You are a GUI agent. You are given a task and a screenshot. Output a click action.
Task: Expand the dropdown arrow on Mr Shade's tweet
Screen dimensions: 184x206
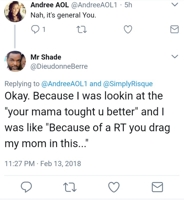tap(174, 57)
